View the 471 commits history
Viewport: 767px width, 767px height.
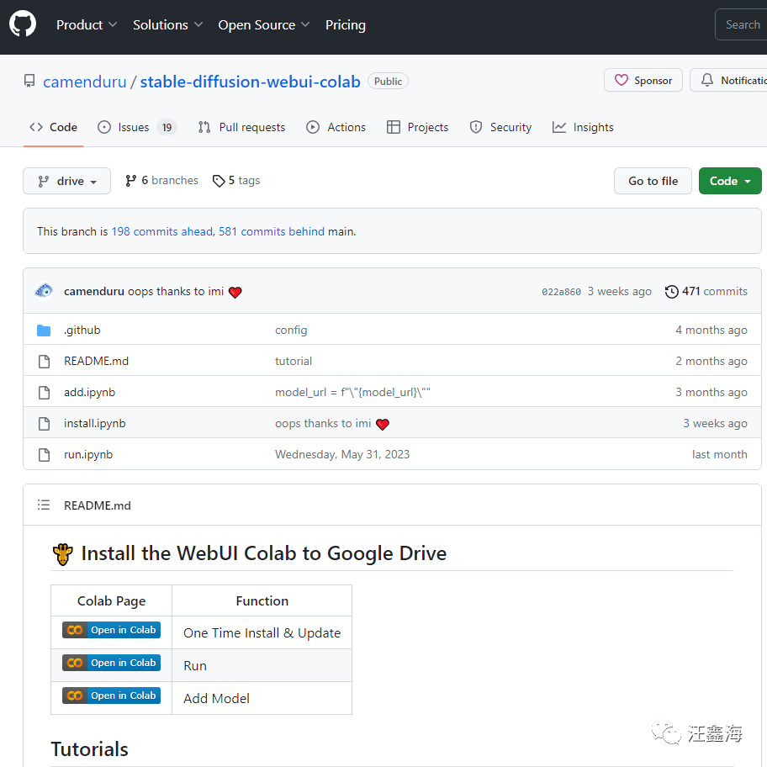(706, 291)
